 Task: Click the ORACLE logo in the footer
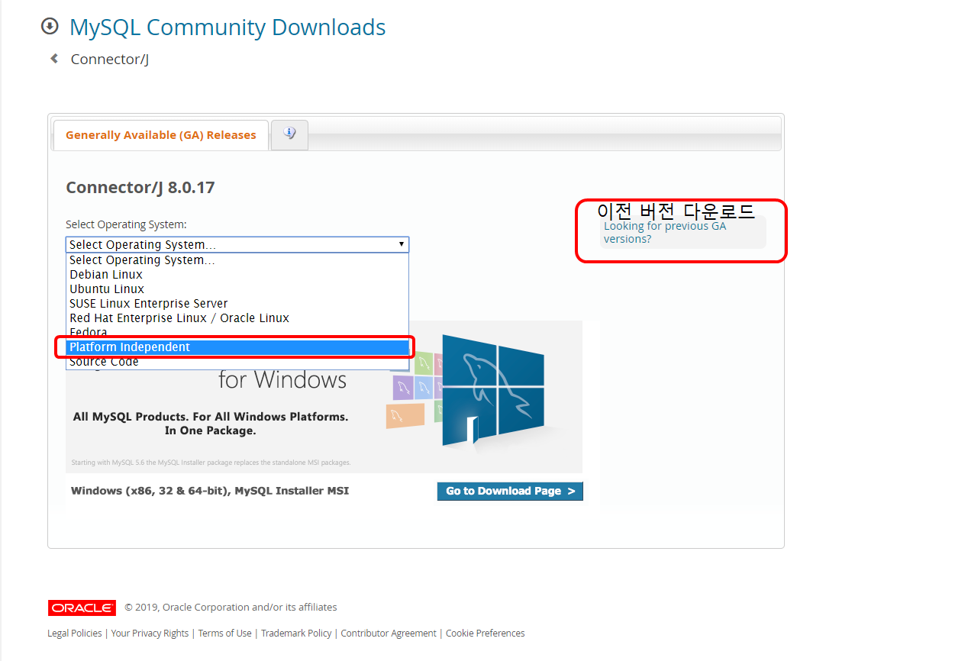coord(82,608)
